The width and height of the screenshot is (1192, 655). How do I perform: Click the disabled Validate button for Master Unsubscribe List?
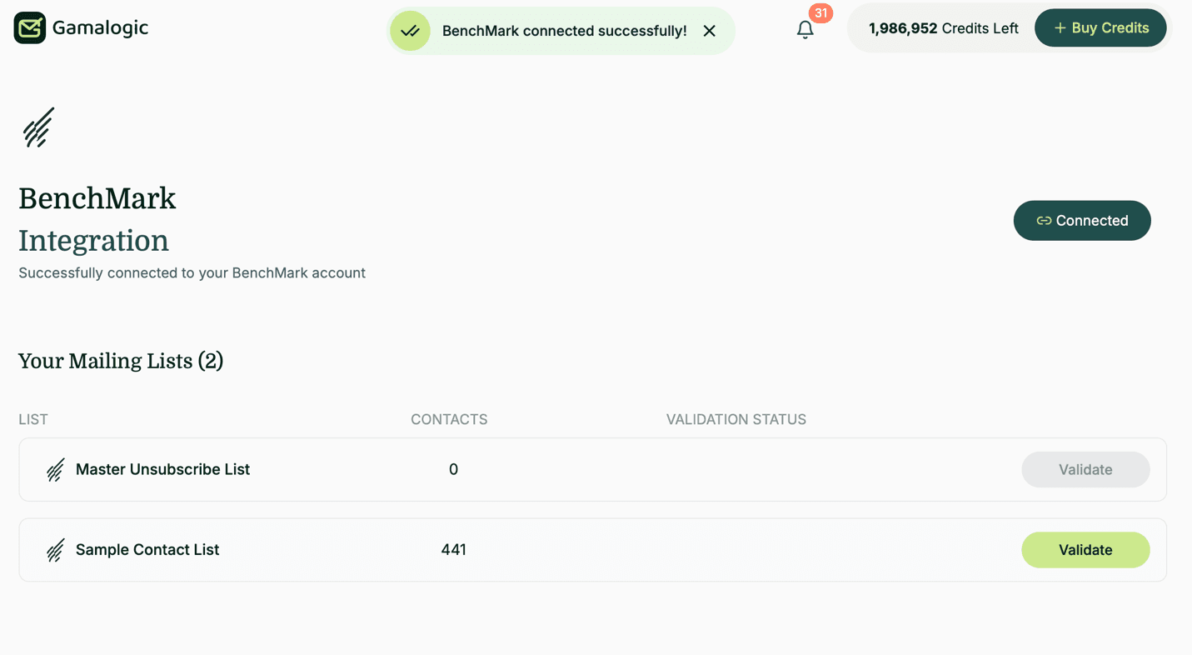pos(1085,469)
